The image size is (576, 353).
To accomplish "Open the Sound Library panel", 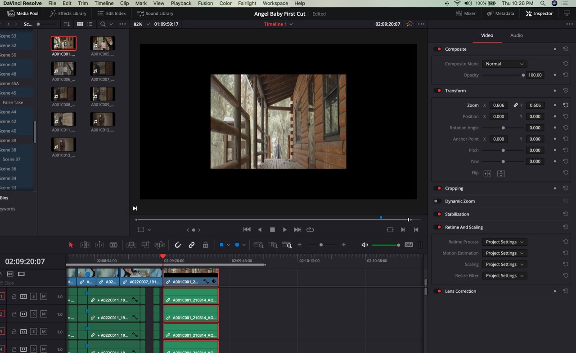I will click(x=155, y=13).
